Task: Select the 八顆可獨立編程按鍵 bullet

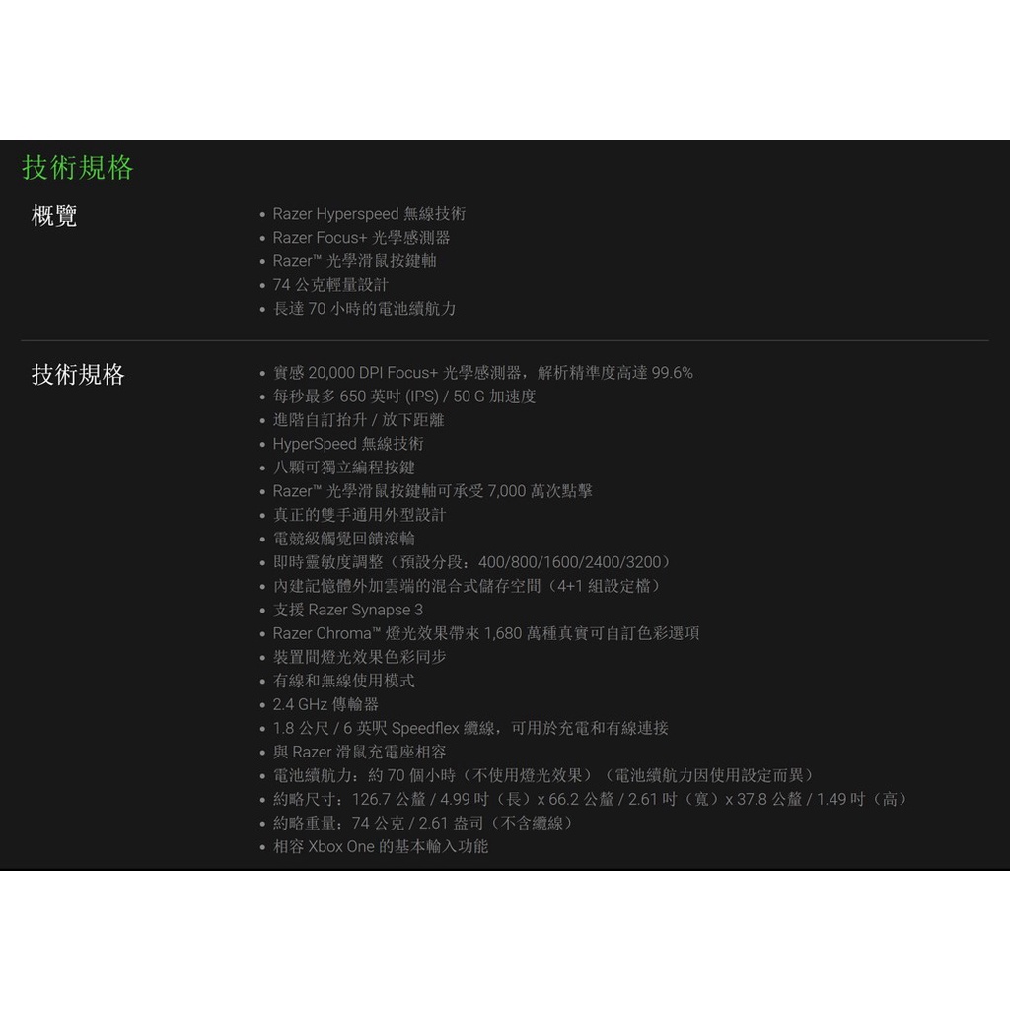Action: point(344,468)
